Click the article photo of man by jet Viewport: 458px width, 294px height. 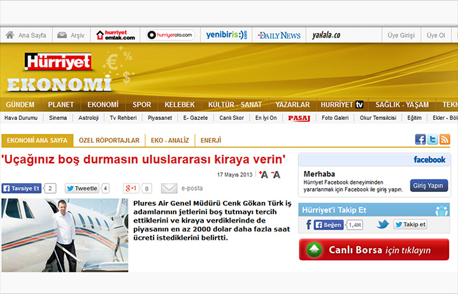point(65,235)
